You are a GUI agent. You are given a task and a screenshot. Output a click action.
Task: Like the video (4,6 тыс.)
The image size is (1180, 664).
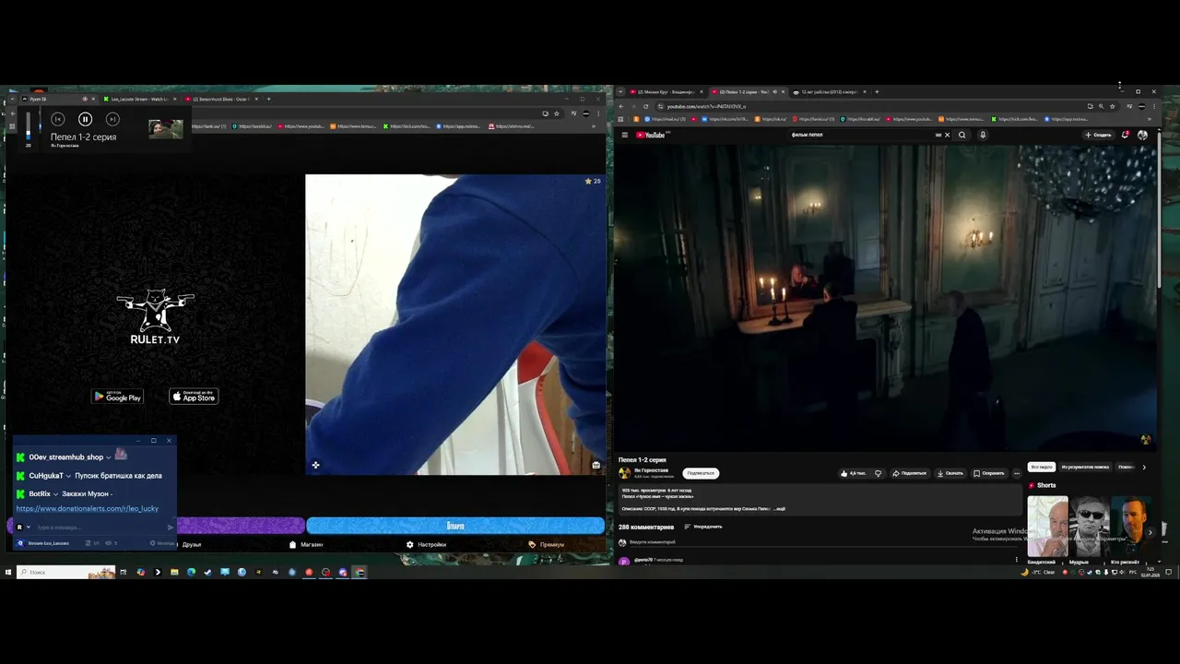click(853, 473)
